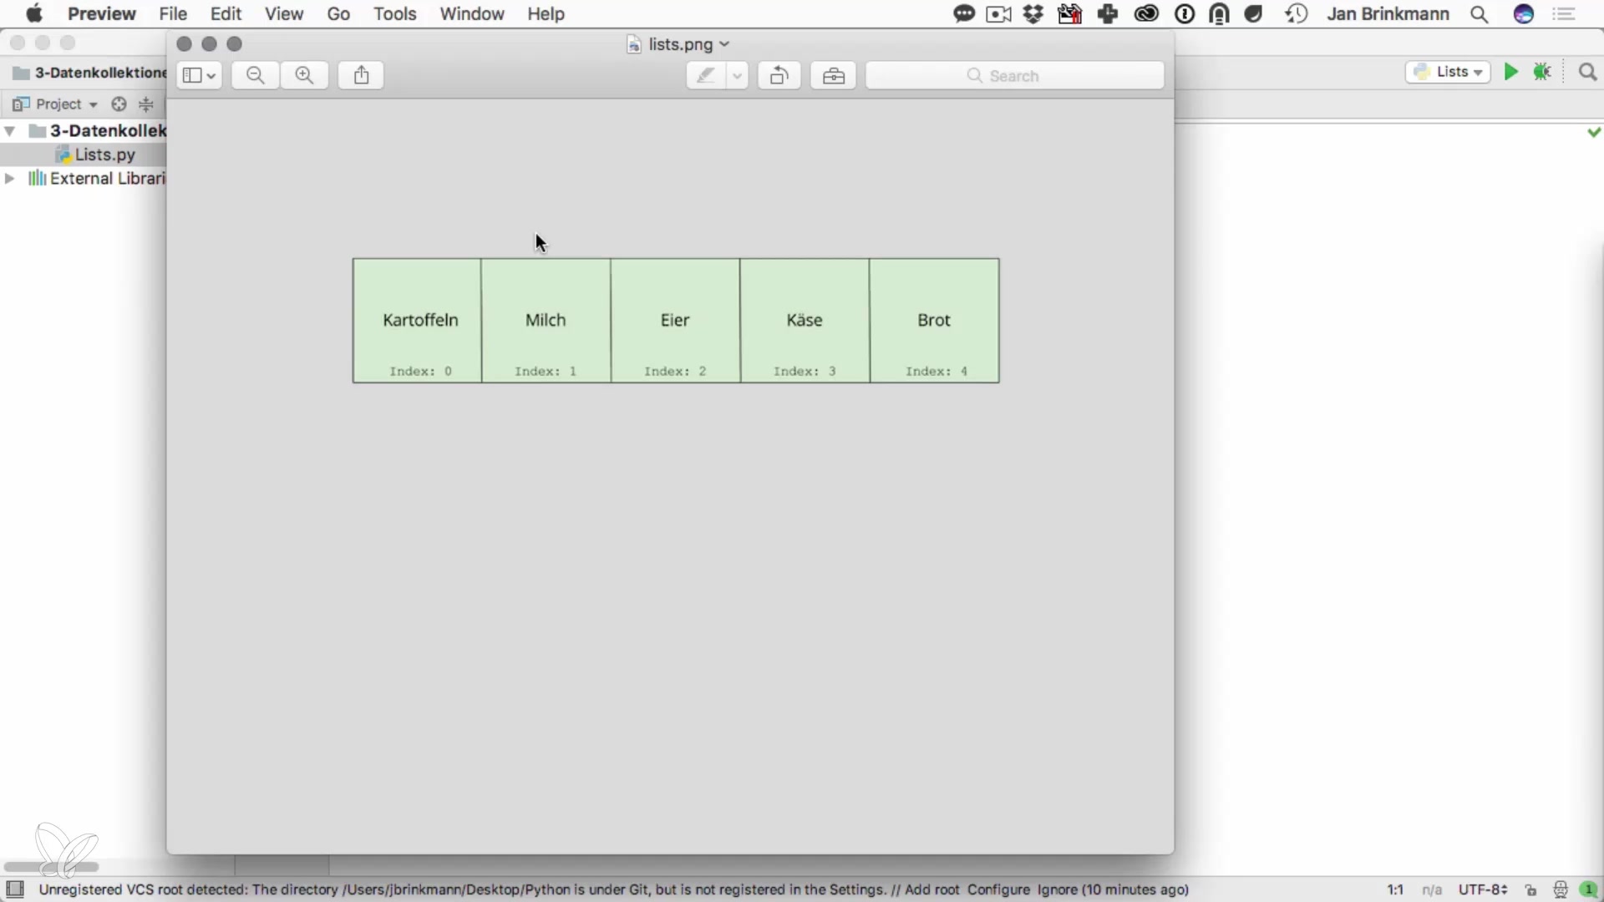Screen dimensions: 1604x902
Task: Click the Share icon in Preview toolbar
Action: [x=361, y=75]
